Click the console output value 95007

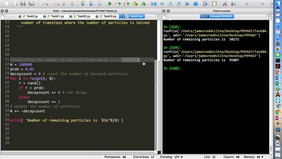(x=234, y=60)
